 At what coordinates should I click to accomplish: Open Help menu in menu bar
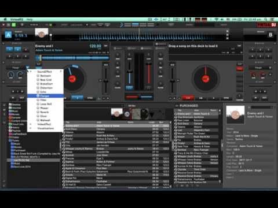(x=30, y=20)
